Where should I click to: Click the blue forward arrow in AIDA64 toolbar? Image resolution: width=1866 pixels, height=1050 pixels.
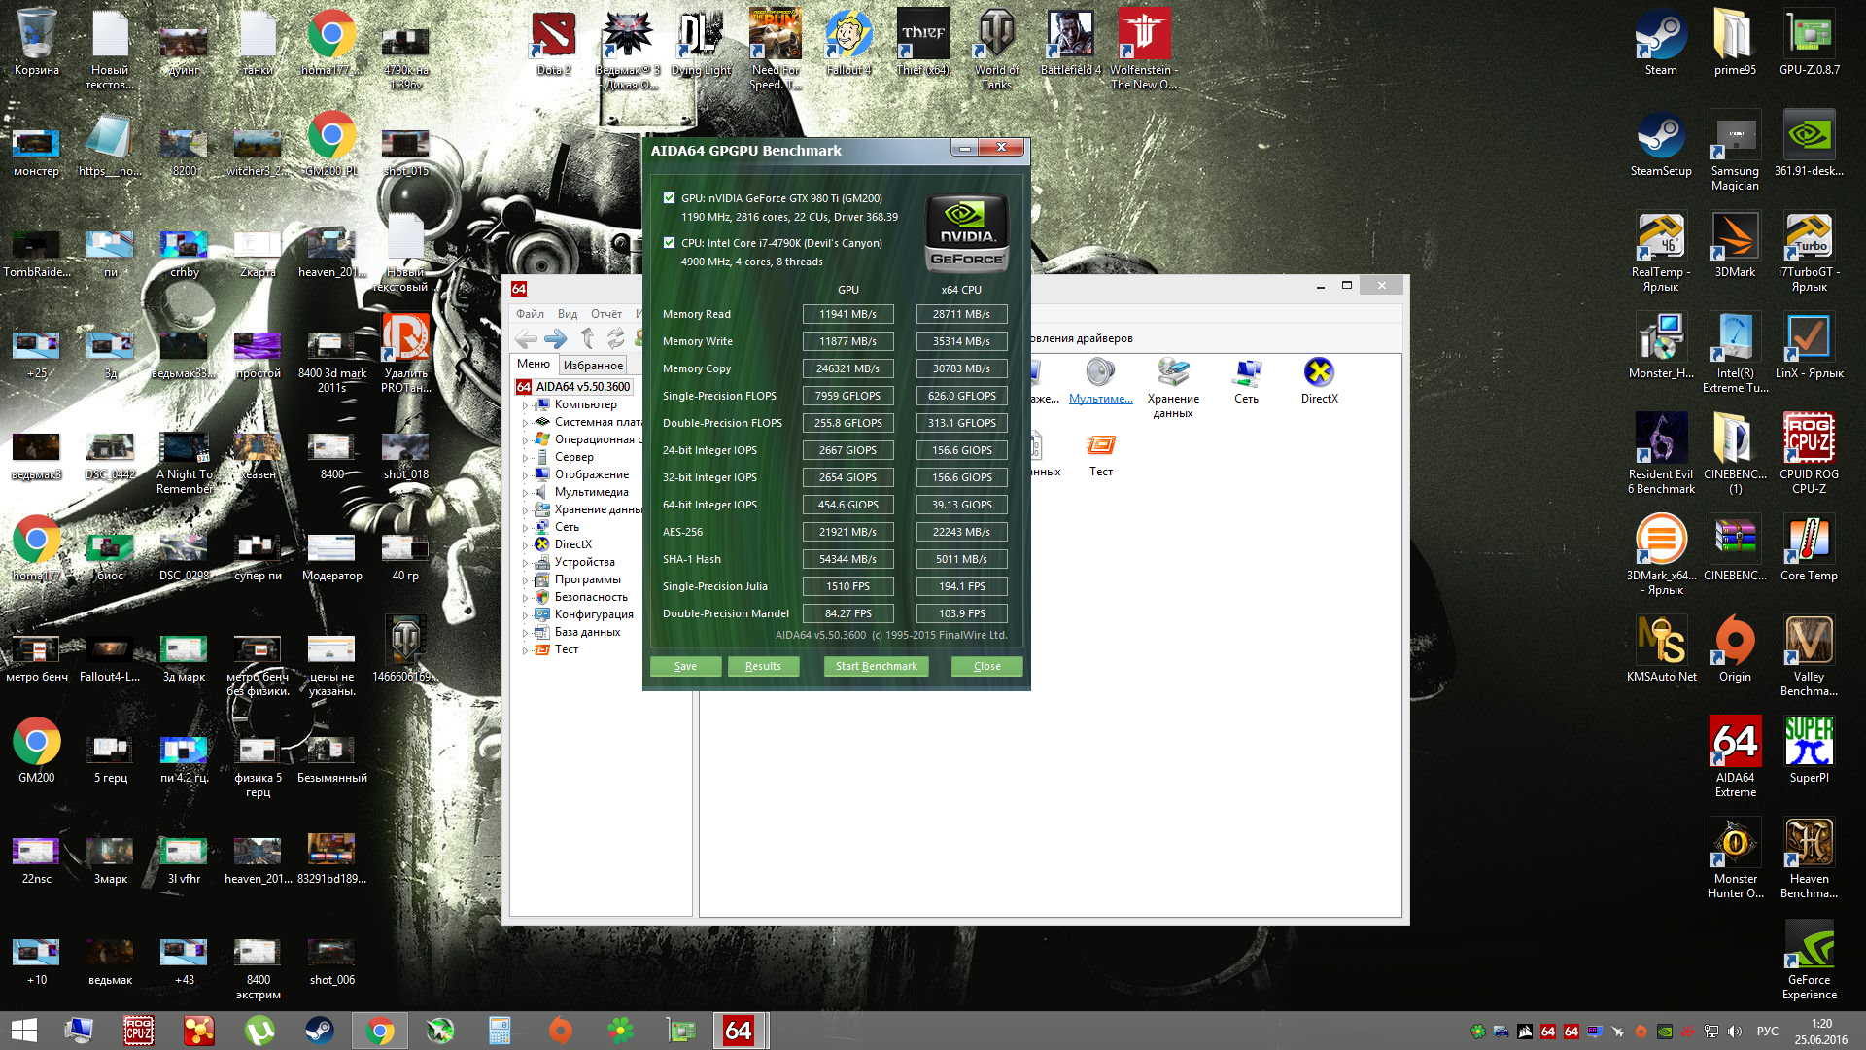[555, 338]
